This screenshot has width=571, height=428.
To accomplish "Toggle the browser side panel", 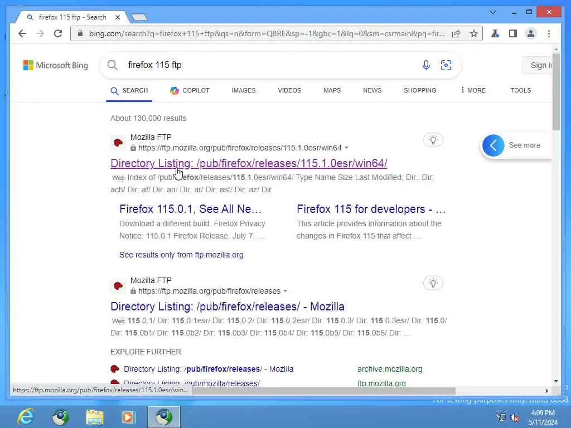I will coord(513,34).
